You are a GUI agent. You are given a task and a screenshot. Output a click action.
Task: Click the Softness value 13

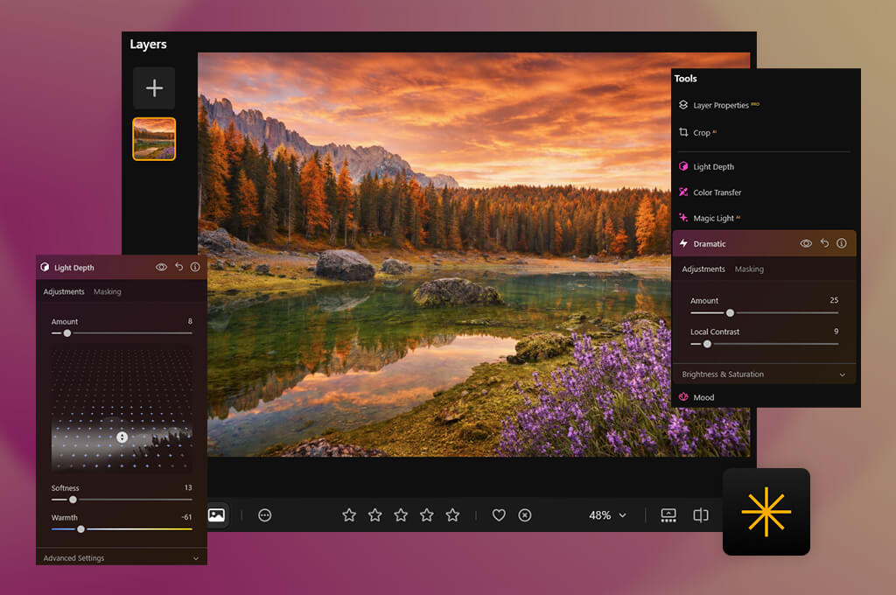(188, 487)
